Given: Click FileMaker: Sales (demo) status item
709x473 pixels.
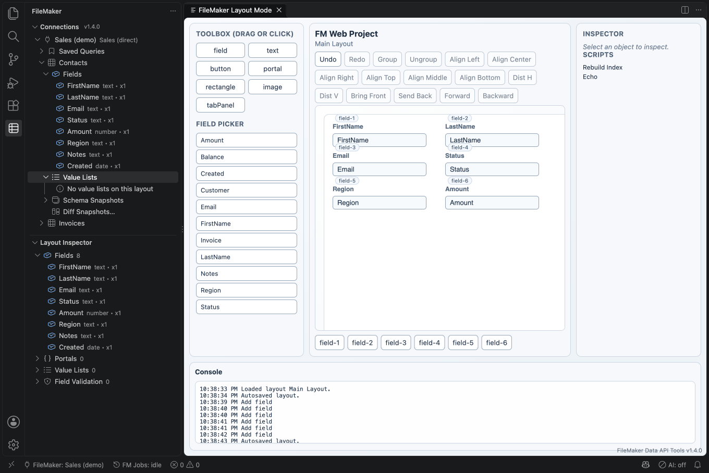Looking at the screenshot, I should [64, 465].
